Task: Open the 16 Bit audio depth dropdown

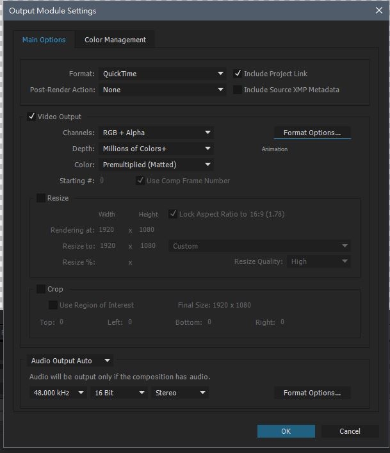Action: pyautogui.click(x=120, y=393)
